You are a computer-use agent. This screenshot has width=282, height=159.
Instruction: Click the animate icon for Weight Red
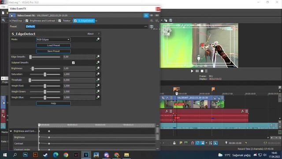[x=98, y=85]
